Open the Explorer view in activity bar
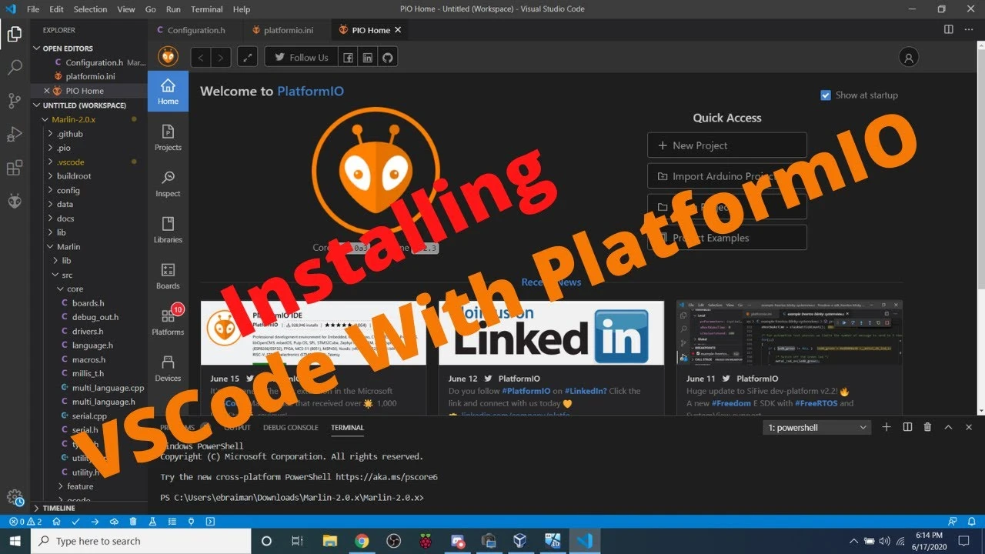The width and height of the screenshot is (985, 554). [15, 34]
